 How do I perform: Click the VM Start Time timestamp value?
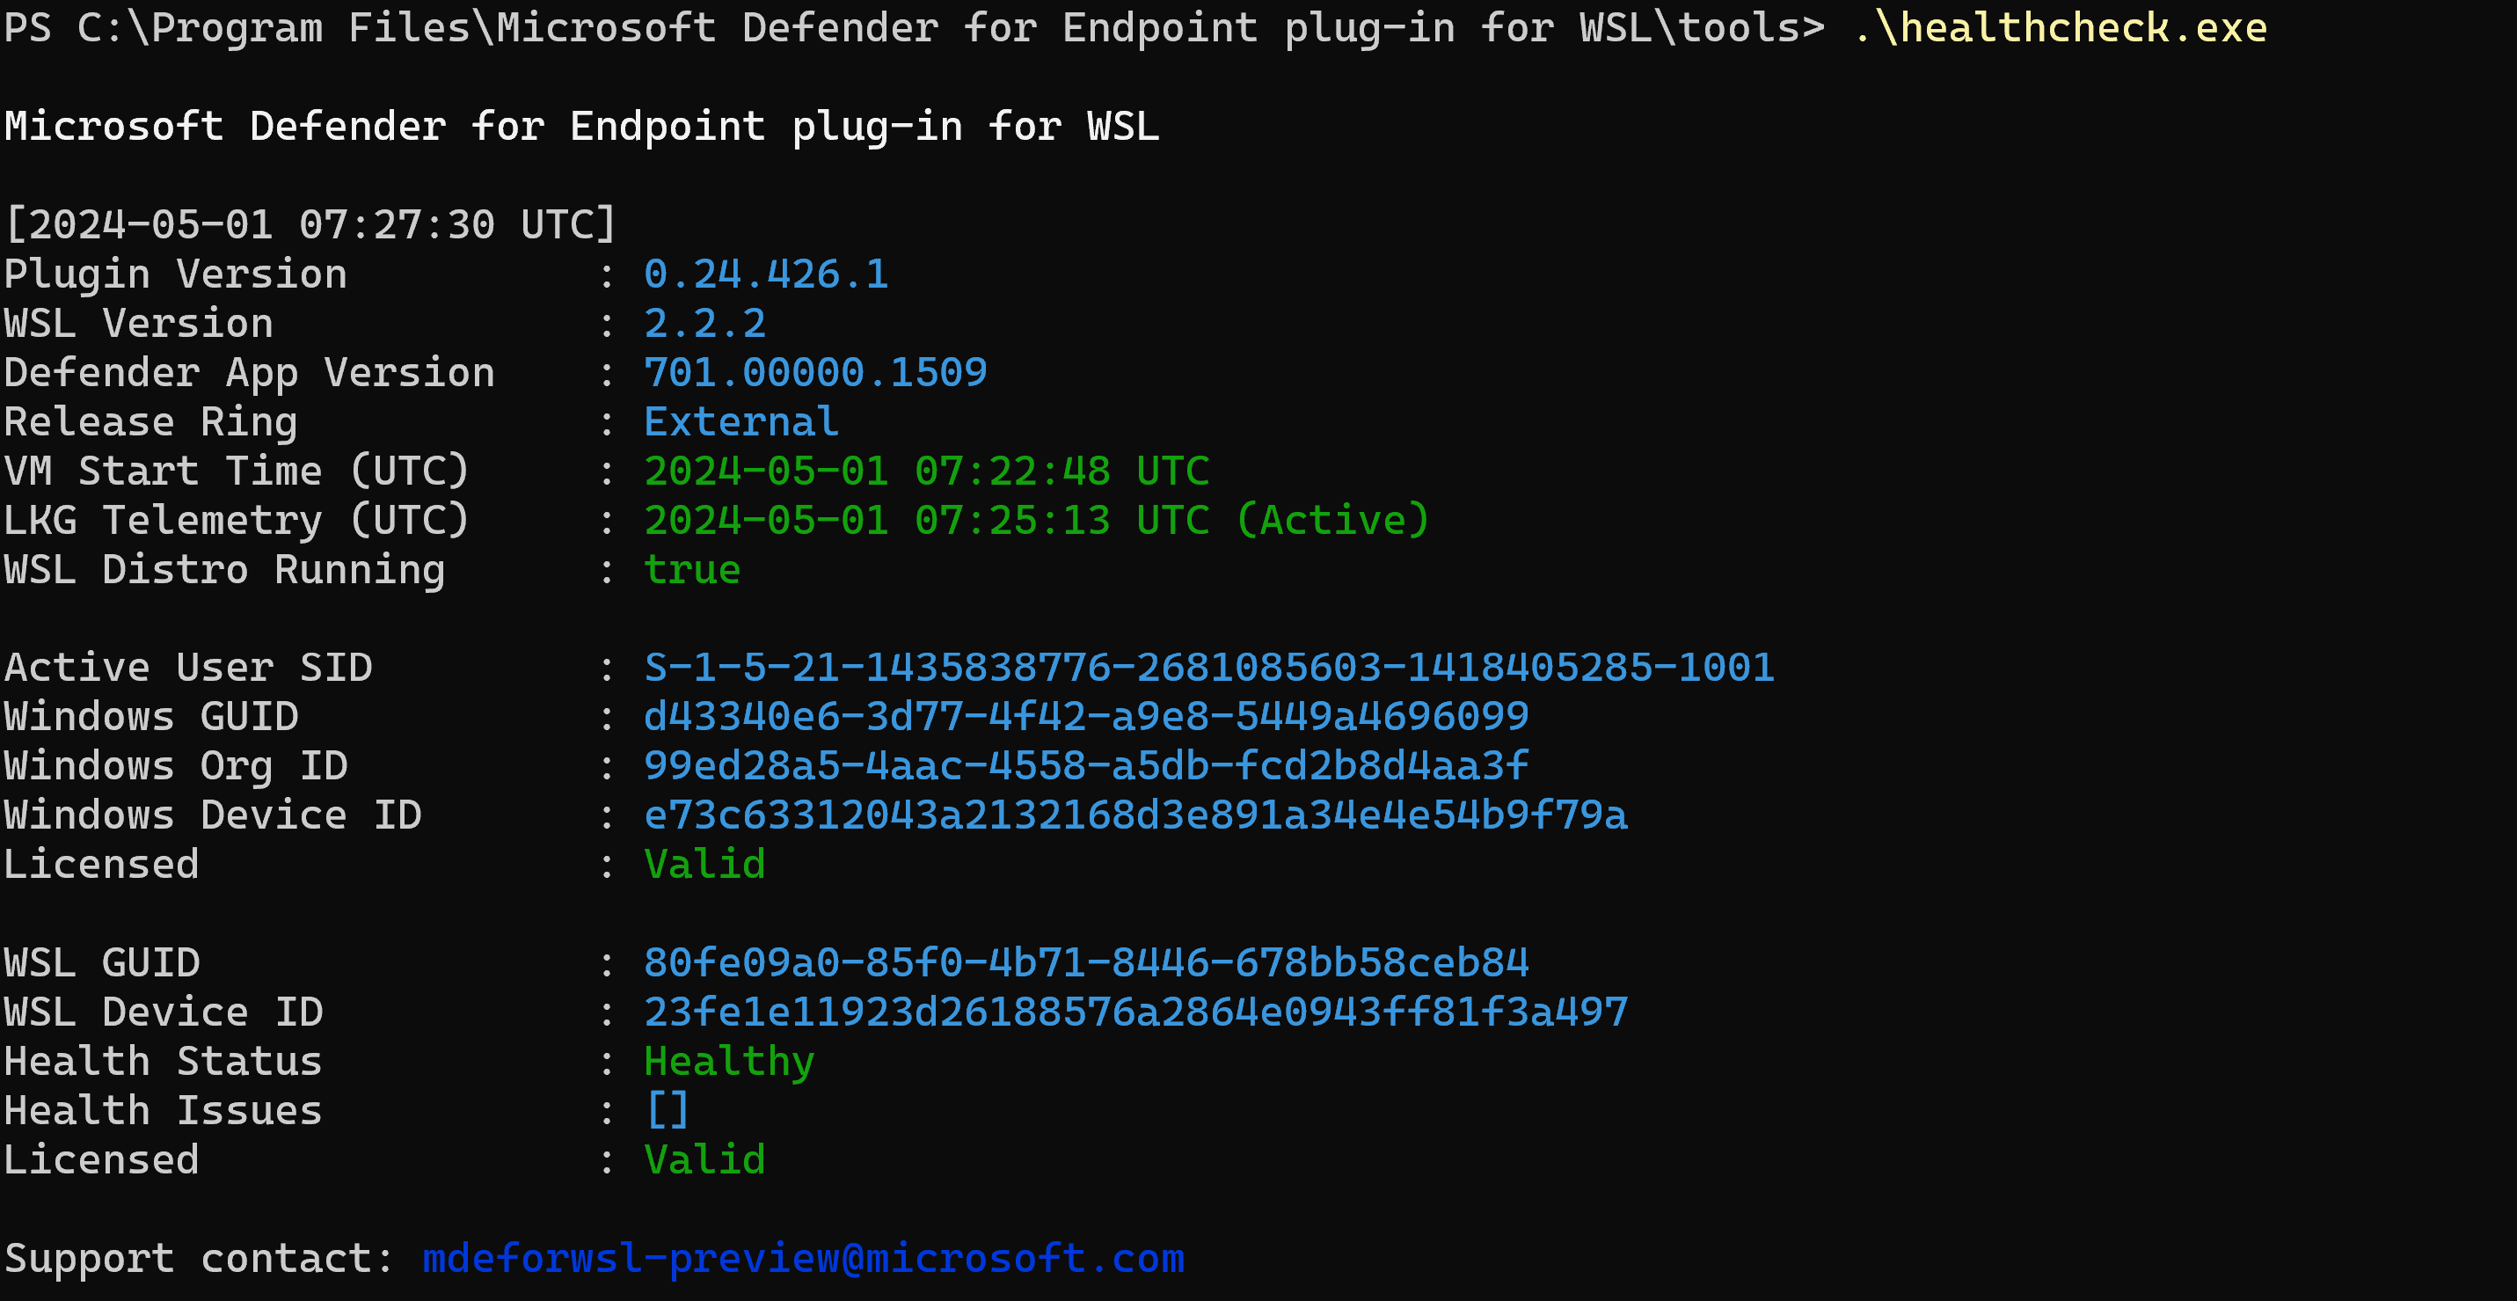pos(926,471)
